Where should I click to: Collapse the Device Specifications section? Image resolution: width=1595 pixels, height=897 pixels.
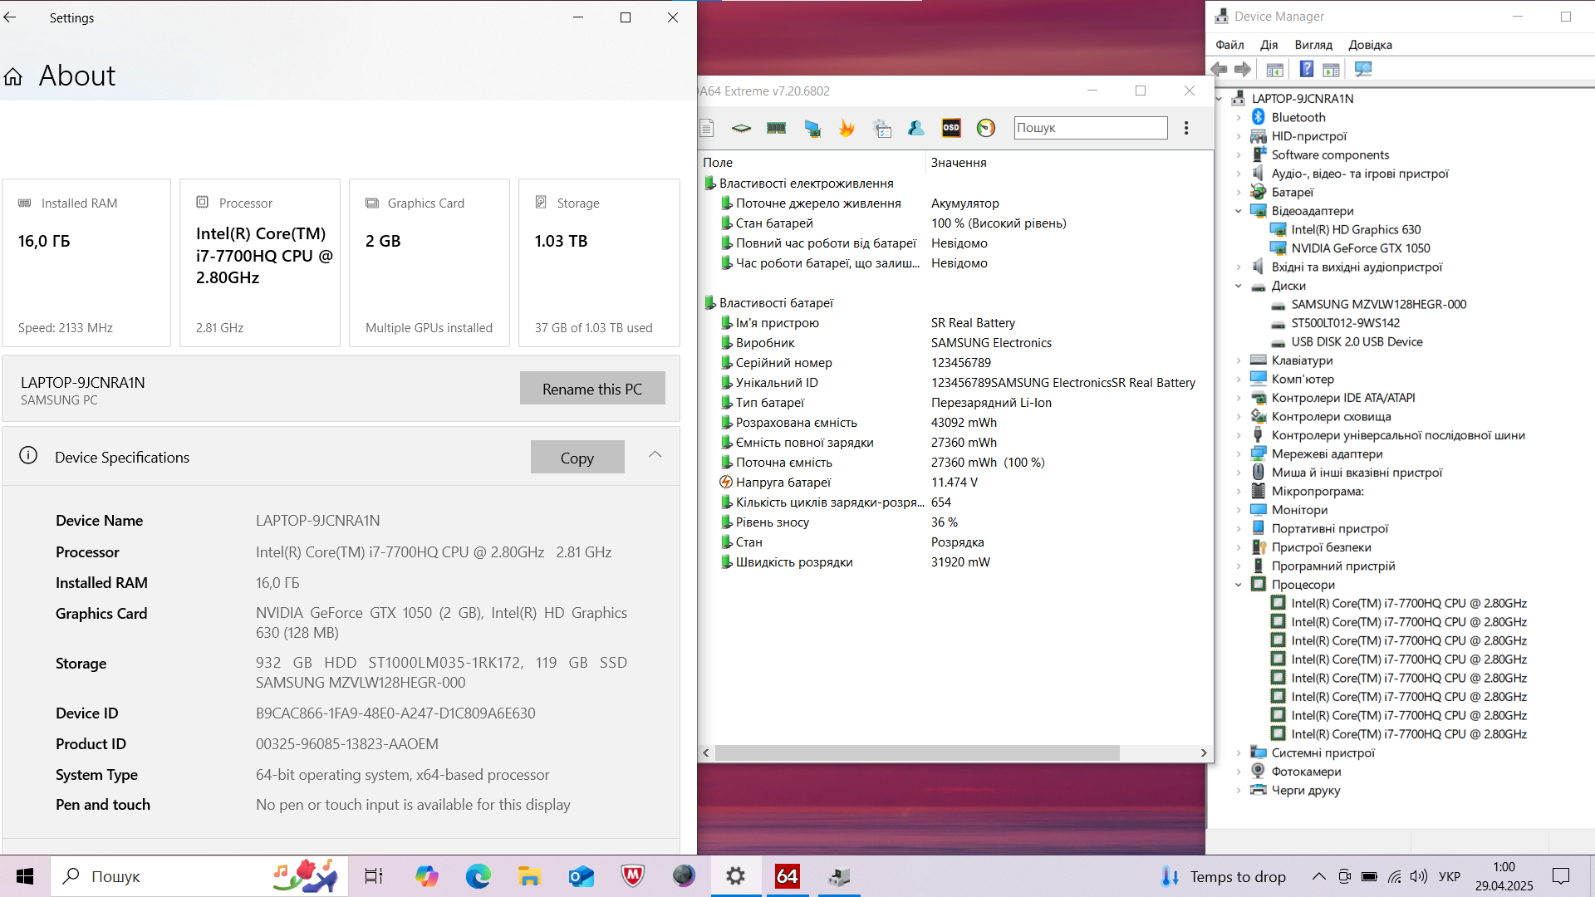coord(655,454)
